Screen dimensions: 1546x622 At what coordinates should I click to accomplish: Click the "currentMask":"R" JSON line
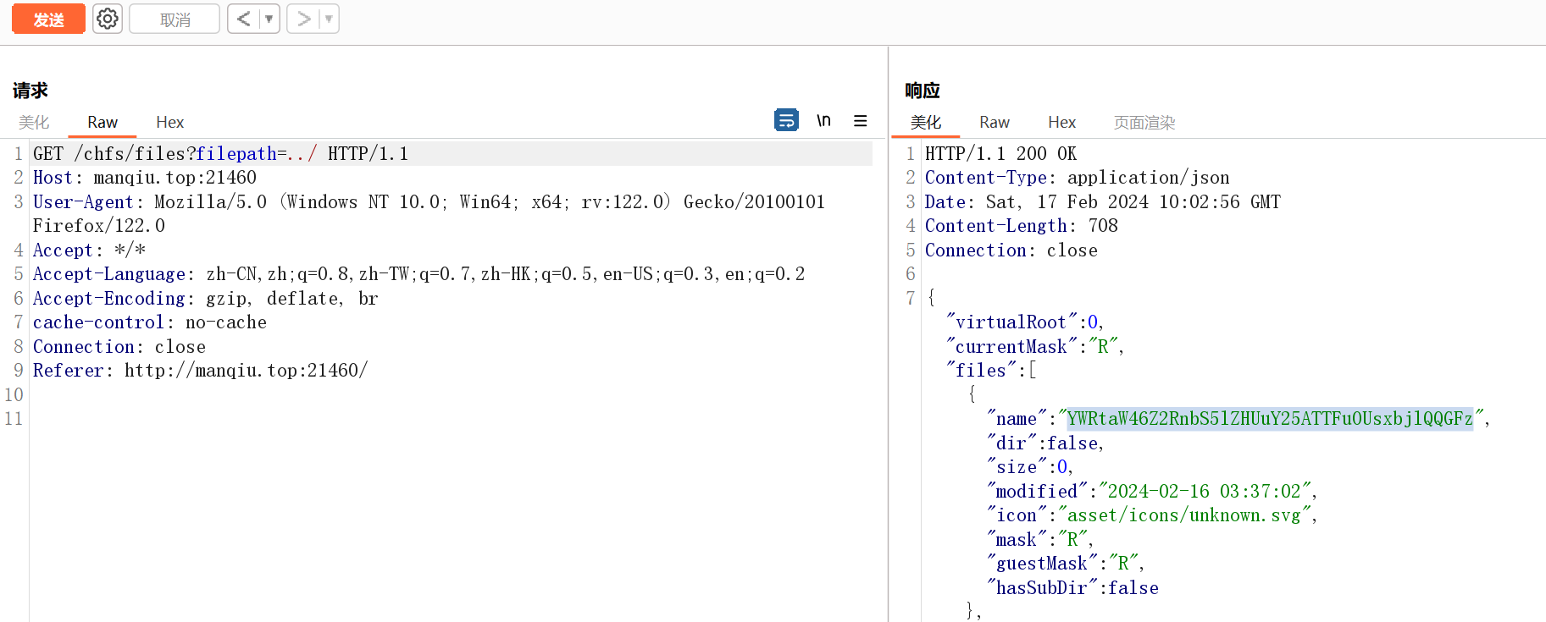coord(1035,347)
